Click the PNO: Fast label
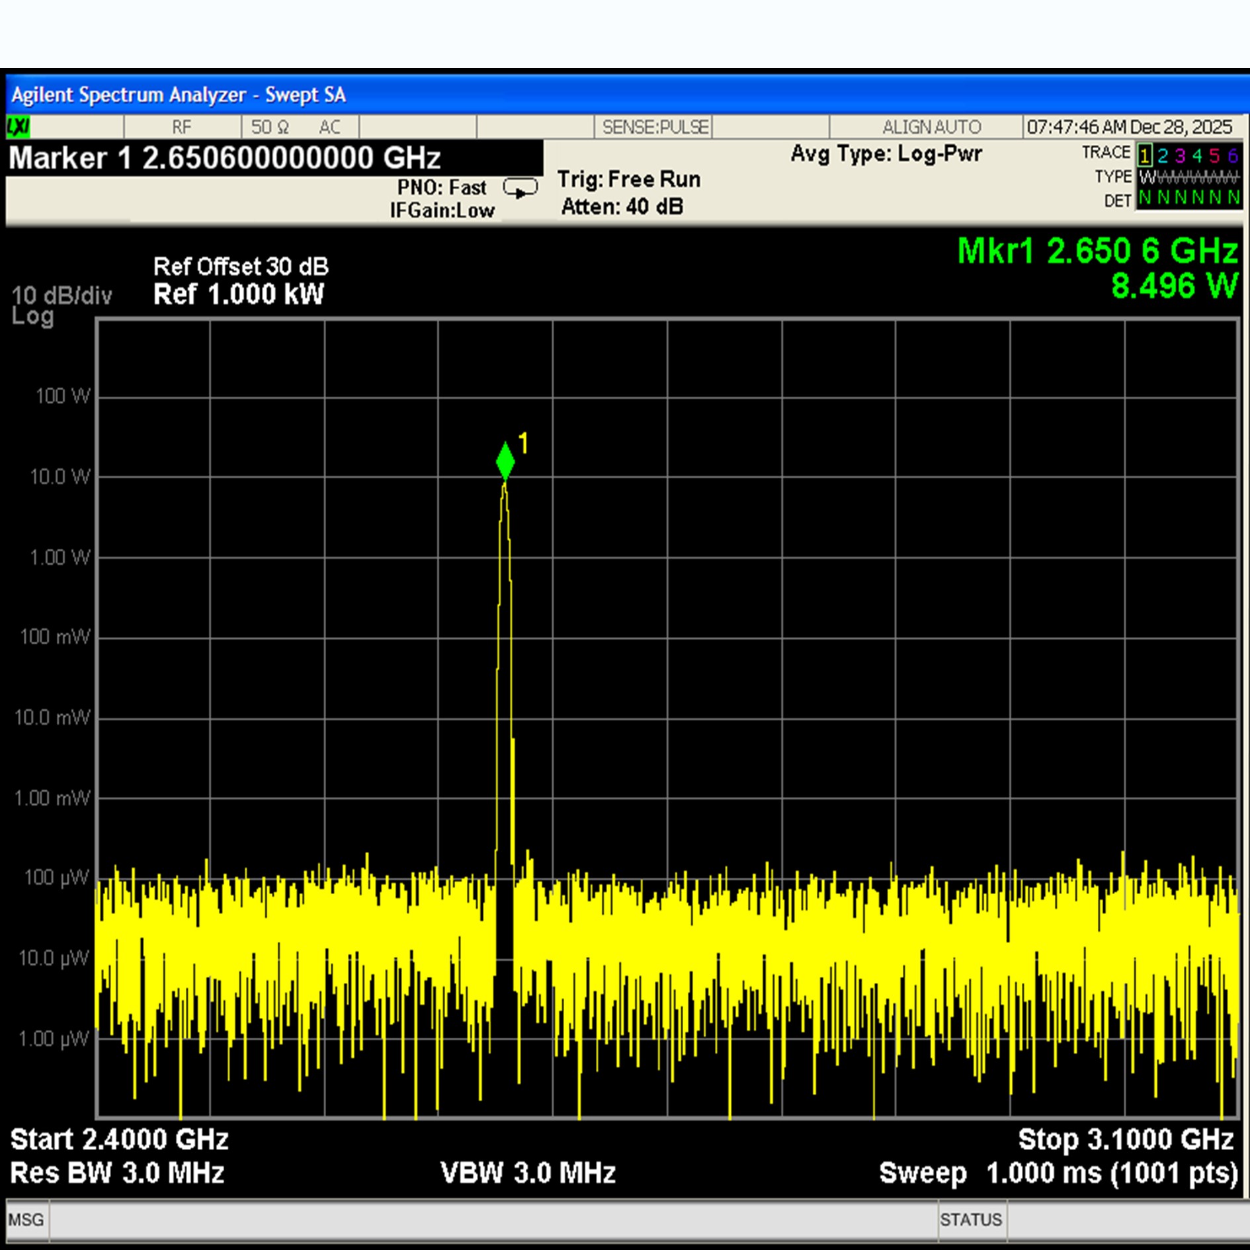The width and height of the screenshot is (1250, 1250). click(x=441, y=188)
